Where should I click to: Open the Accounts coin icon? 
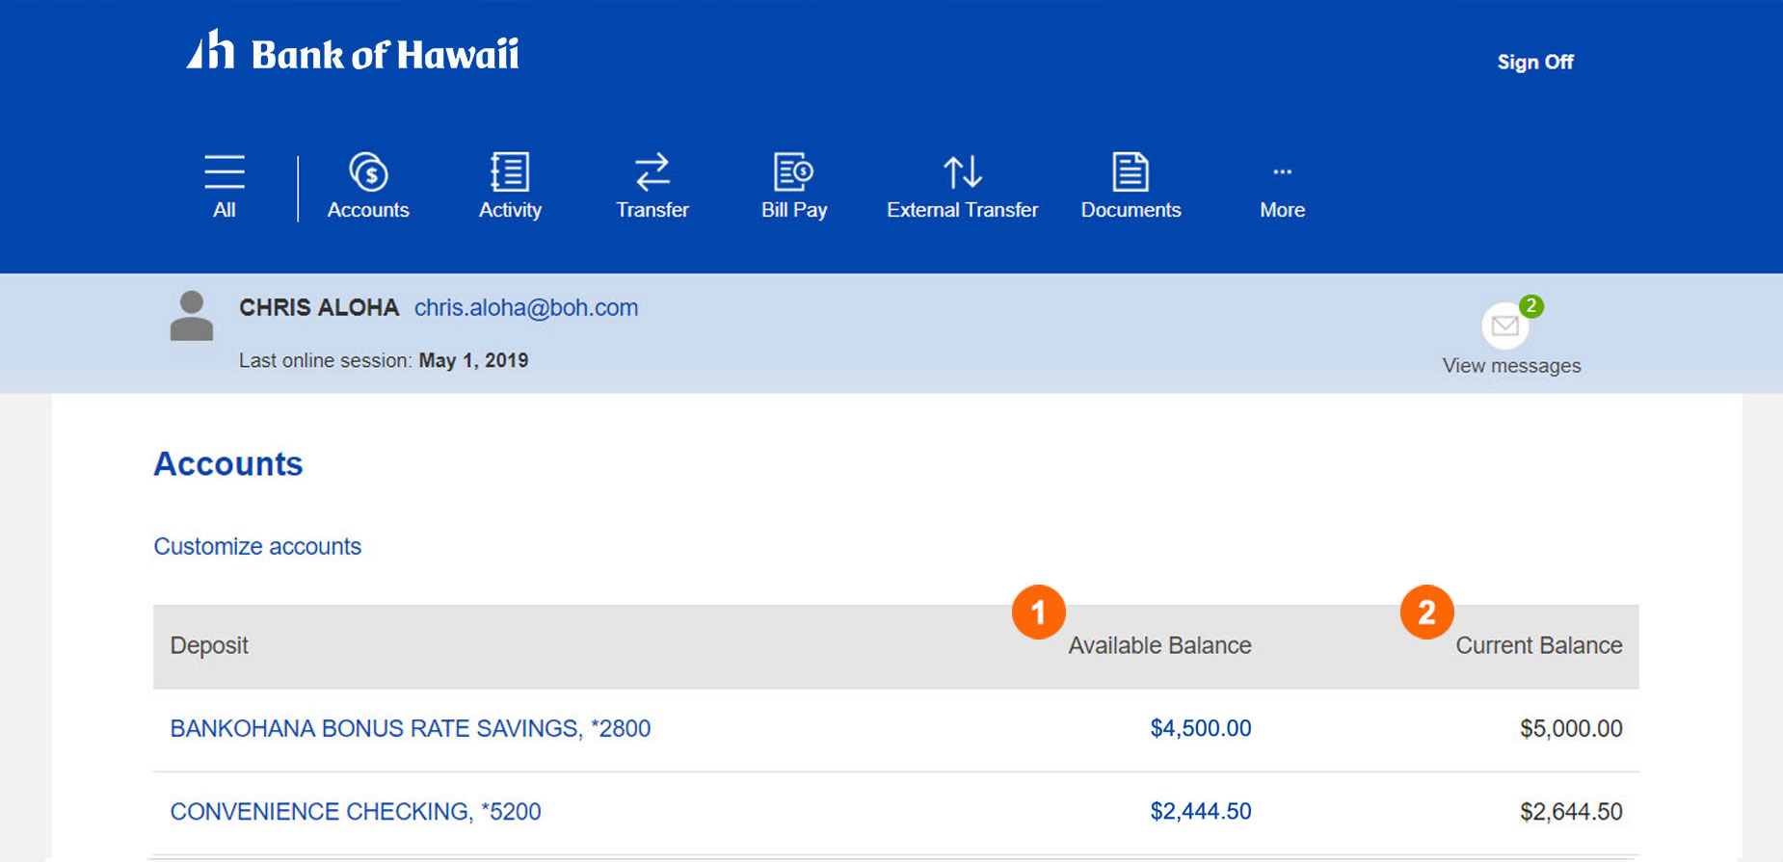click(368, 172)
